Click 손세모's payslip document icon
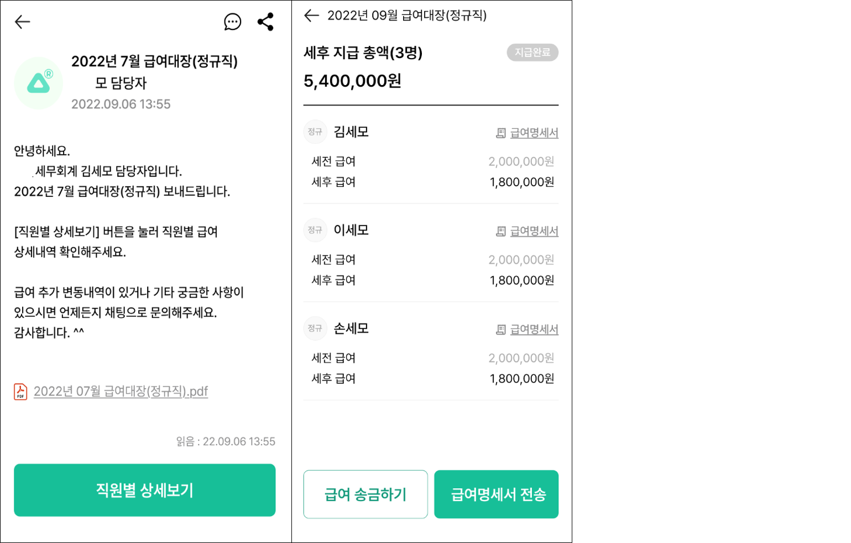Image resolution: width=851 pixels, height=543 pixels. [501, 330]
